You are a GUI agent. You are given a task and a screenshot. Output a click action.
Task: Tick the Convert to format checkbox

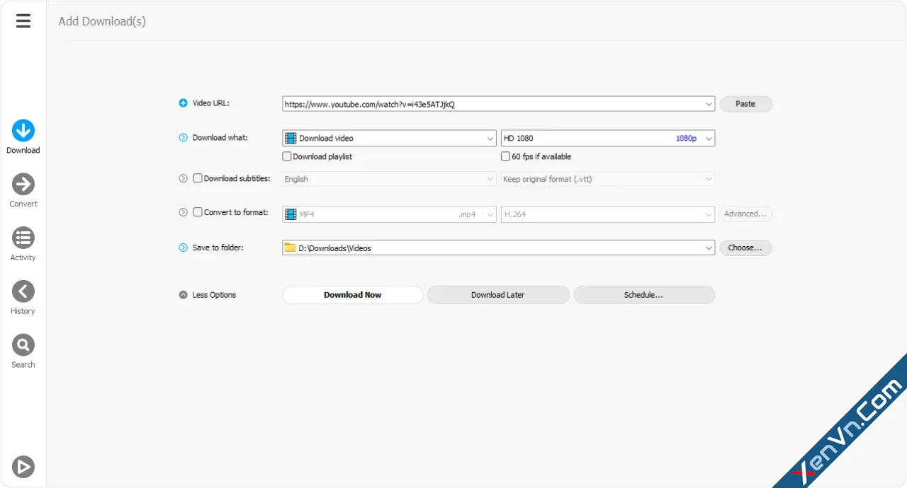(198, 211)
